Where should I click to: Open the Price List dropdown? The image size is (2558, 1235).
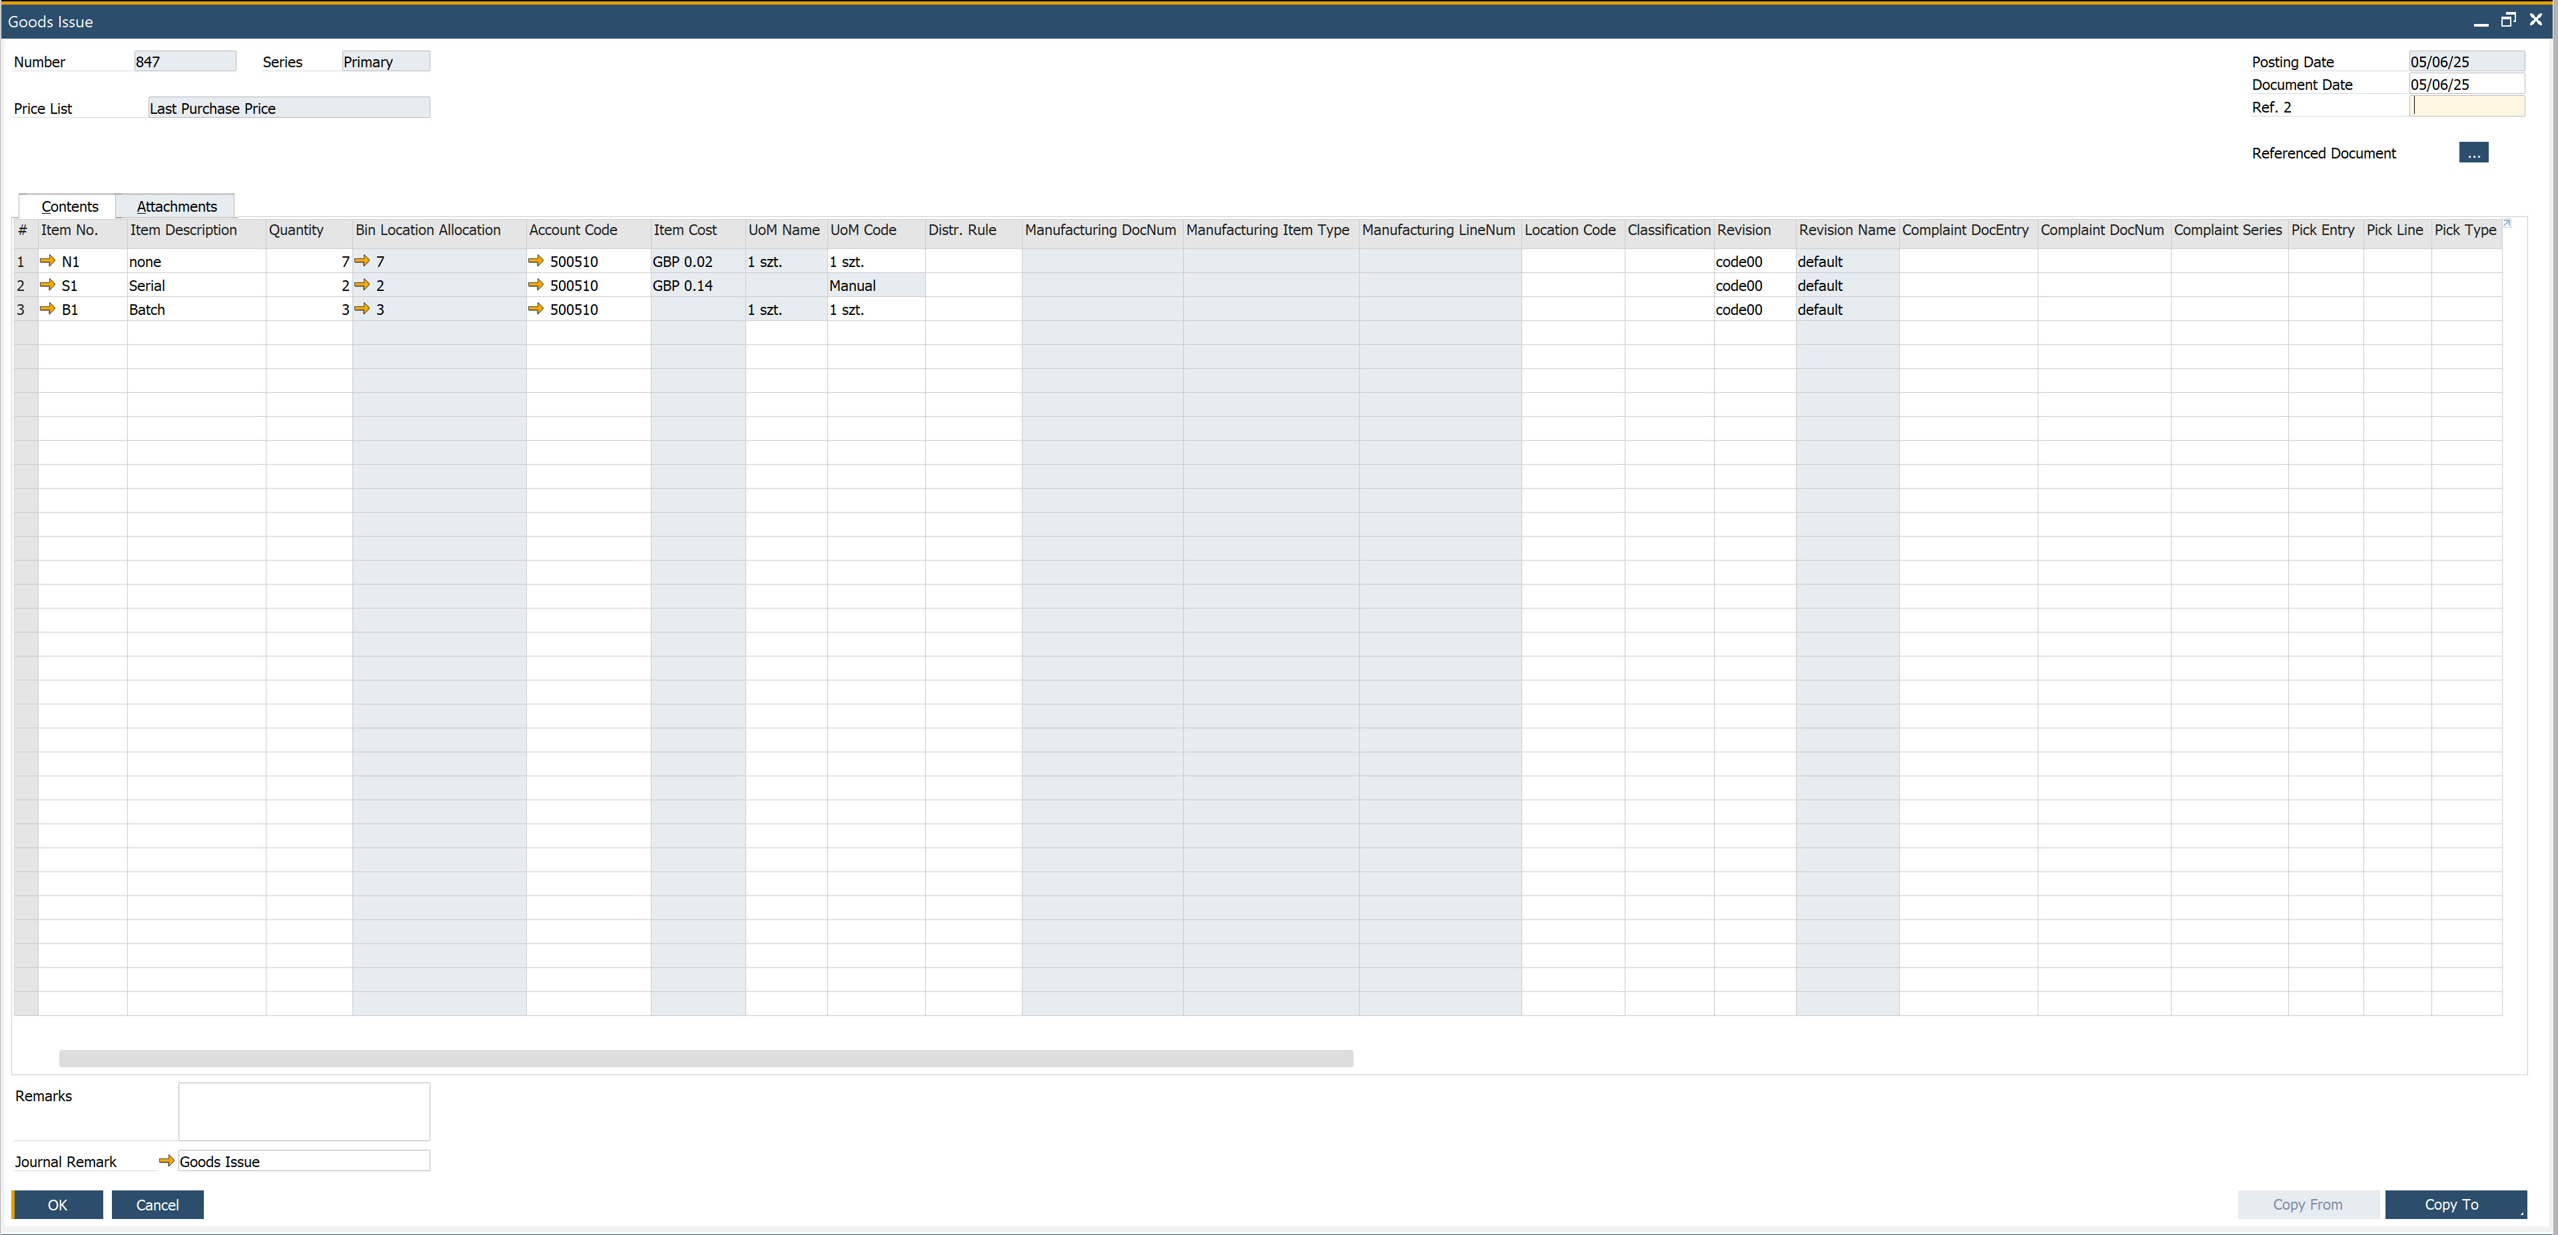(x=288, y=109)
